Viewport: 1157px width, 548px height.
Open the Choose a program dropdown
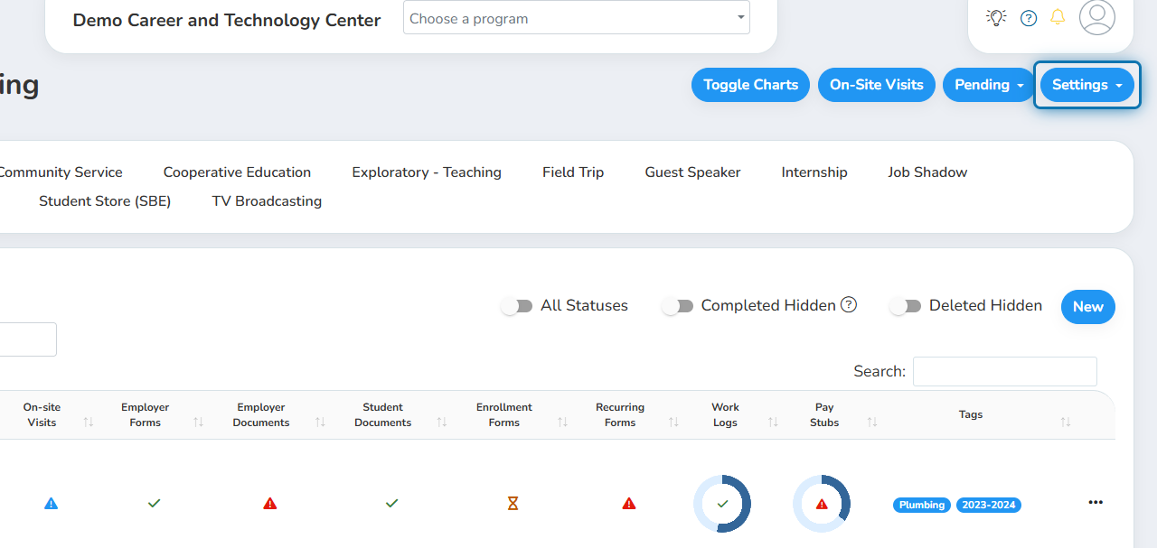[577, 18]
